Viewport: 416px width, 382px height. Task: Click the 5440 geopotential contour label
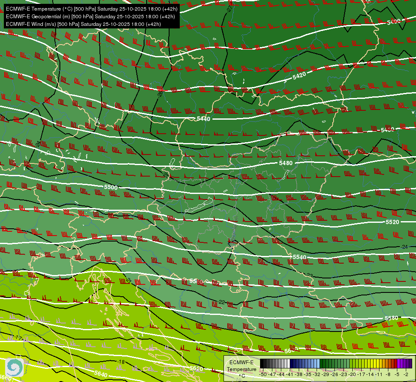click(204, 119)
